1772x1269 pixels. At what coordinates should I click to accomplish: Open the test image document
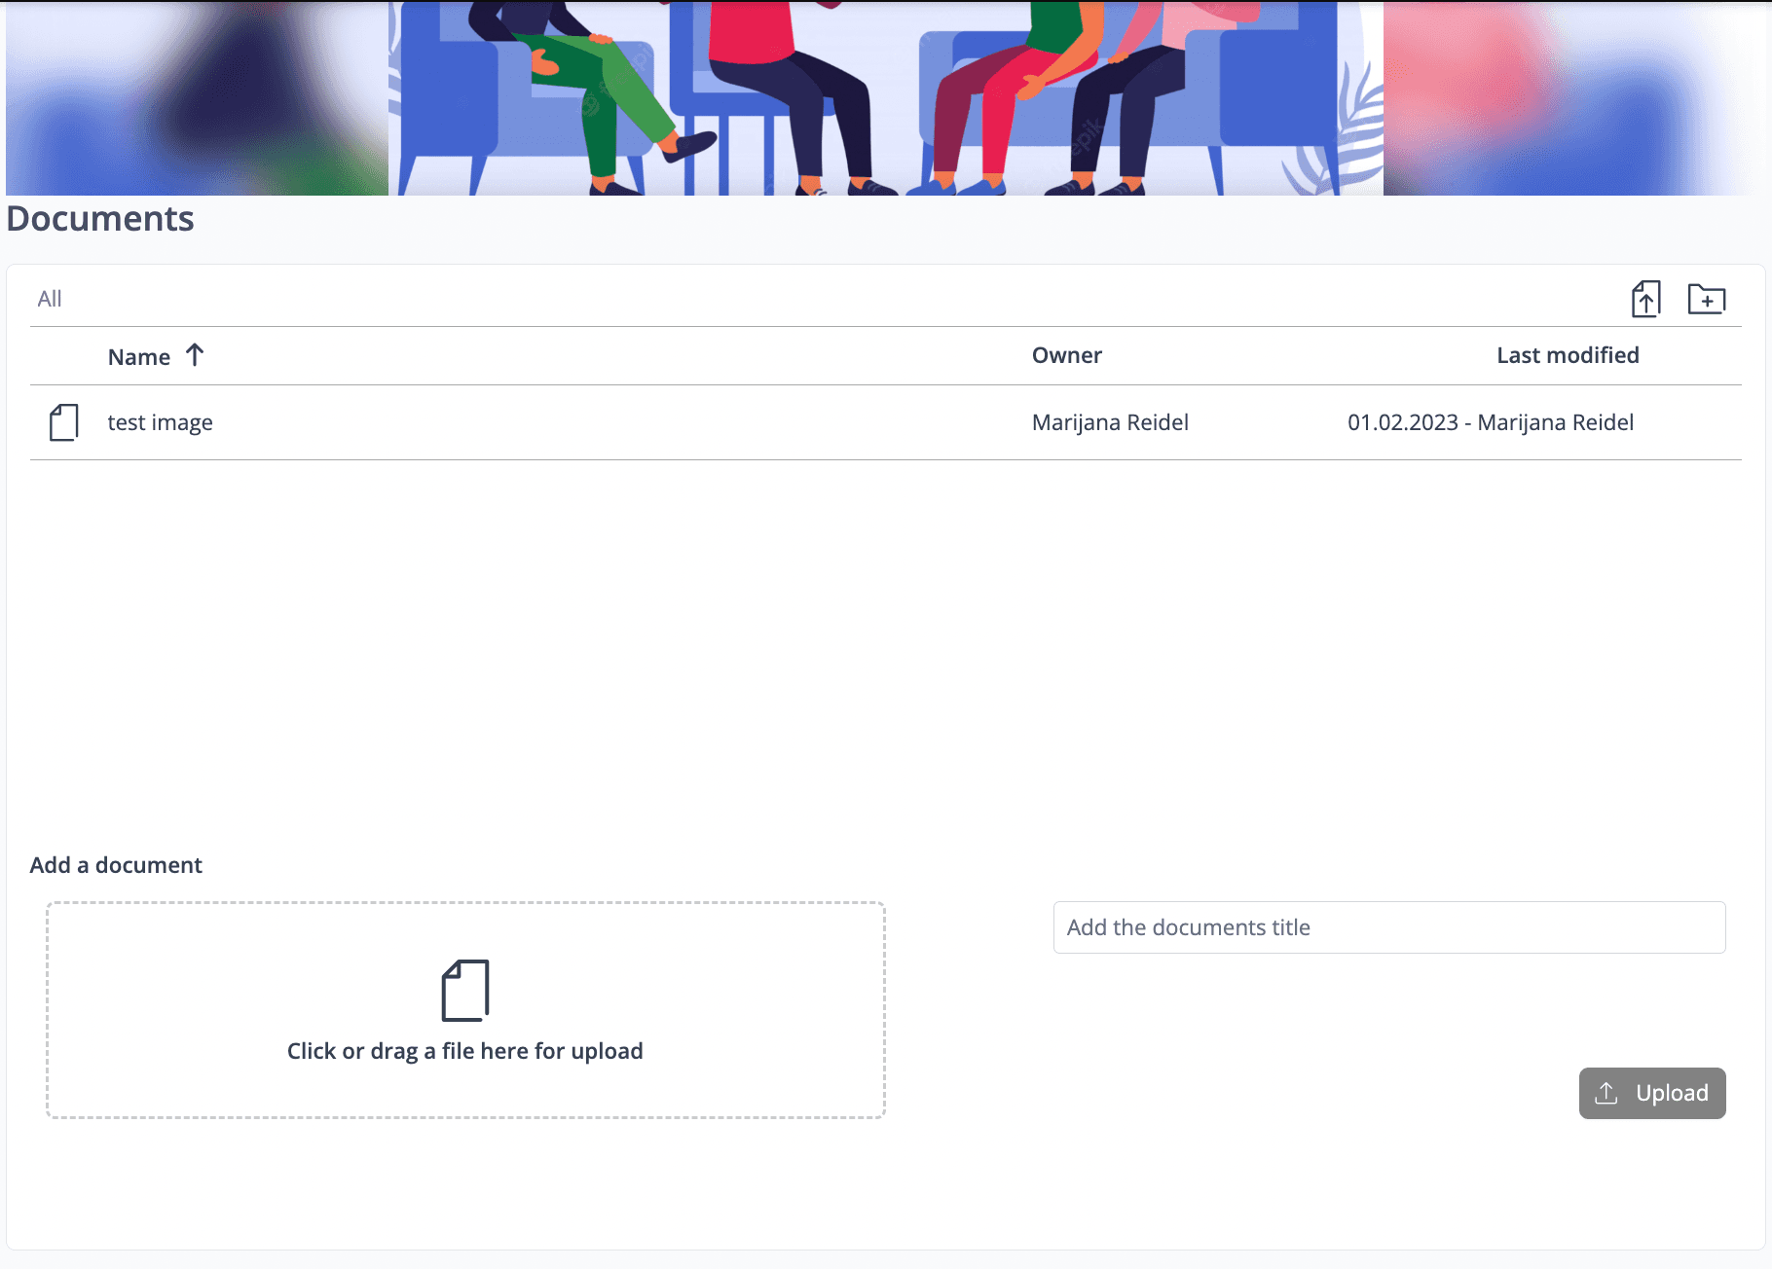point(161,422)
